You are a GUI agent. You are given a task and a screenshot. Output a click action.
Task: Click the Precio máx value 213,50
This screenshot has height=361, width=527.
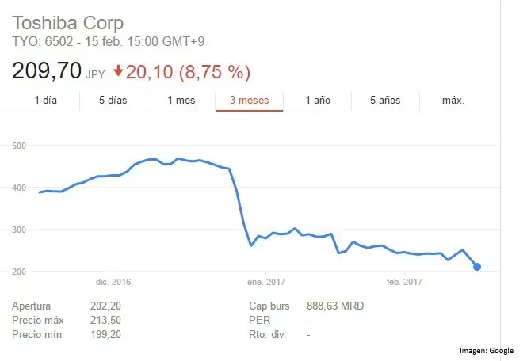(105, 320)
